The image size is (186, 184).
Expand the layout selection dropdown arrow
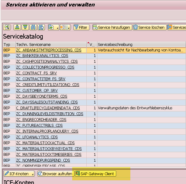click(x=69, y=28)
